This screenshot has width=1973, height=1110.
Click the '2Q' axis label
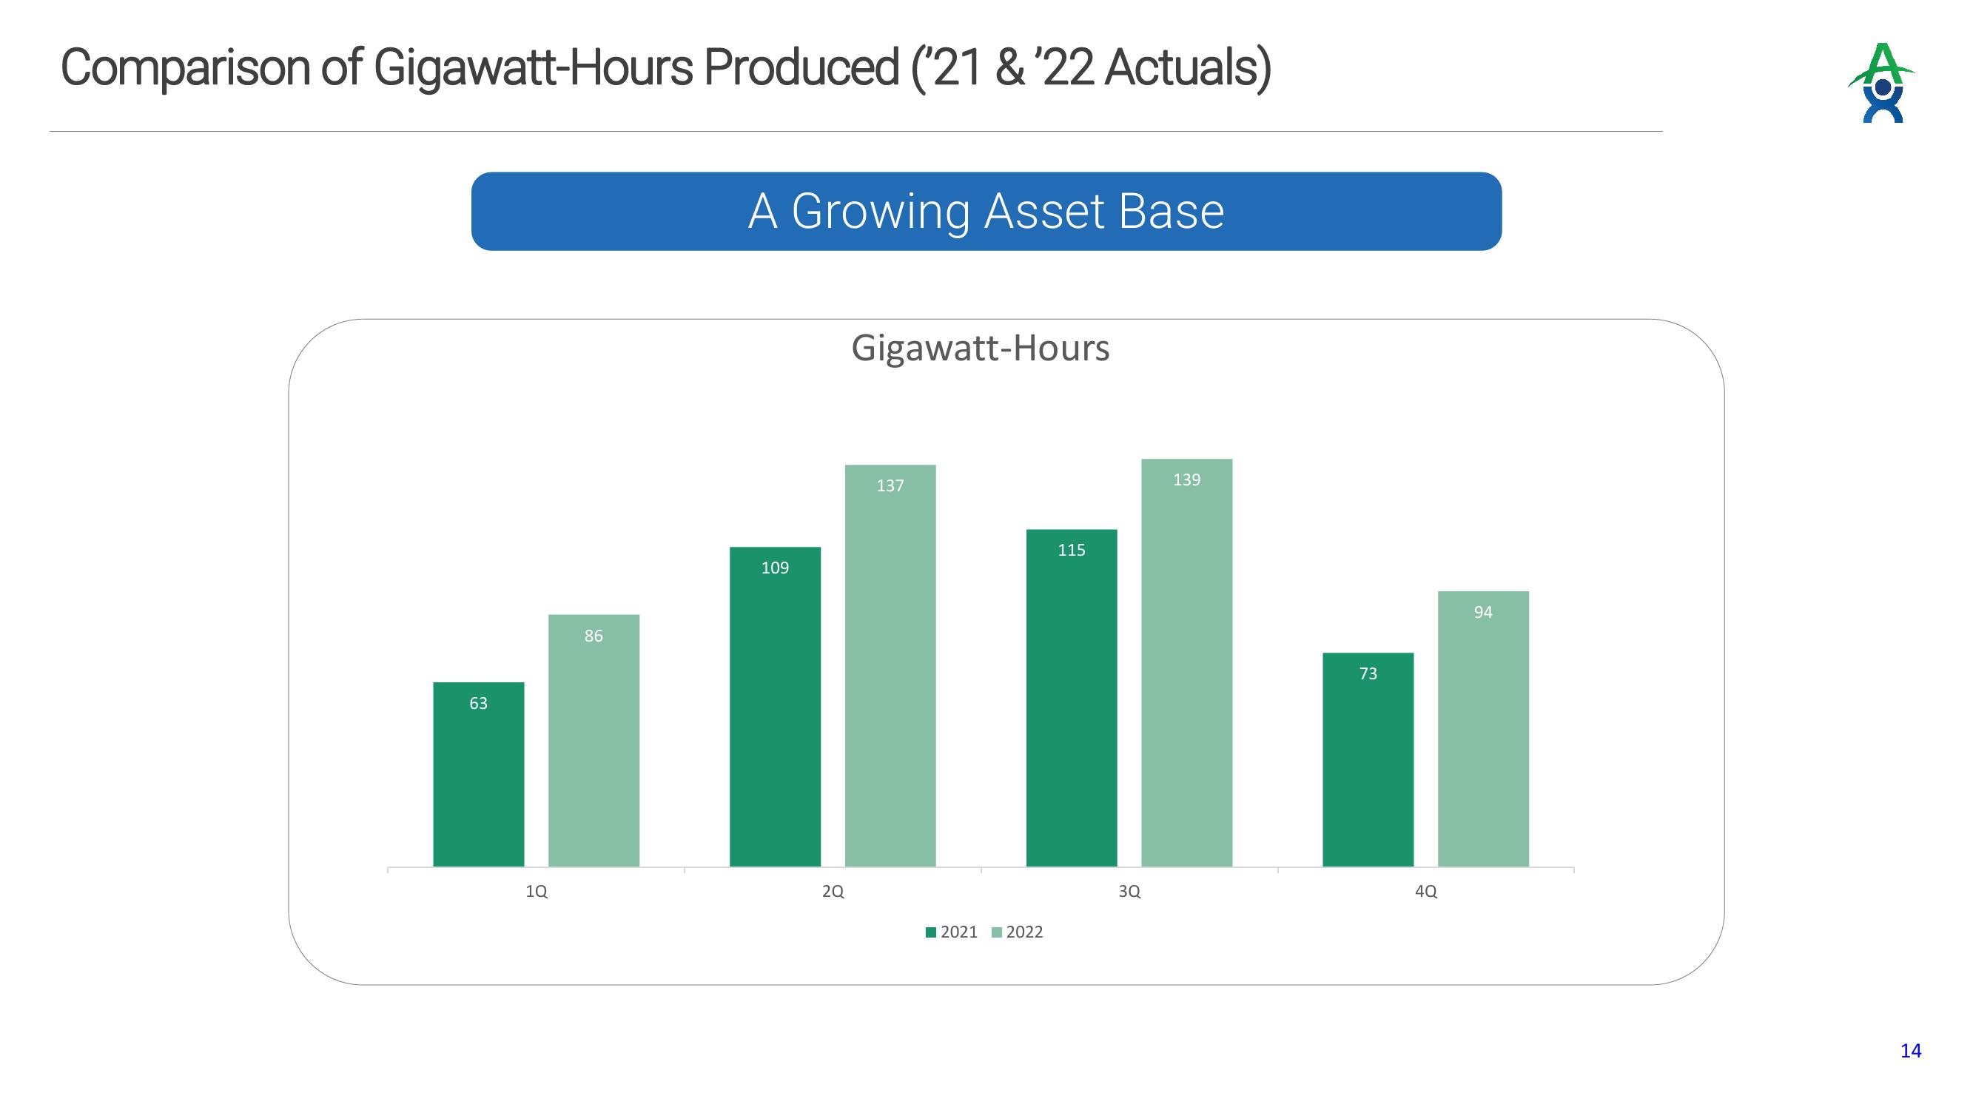[x=833, y=892]
